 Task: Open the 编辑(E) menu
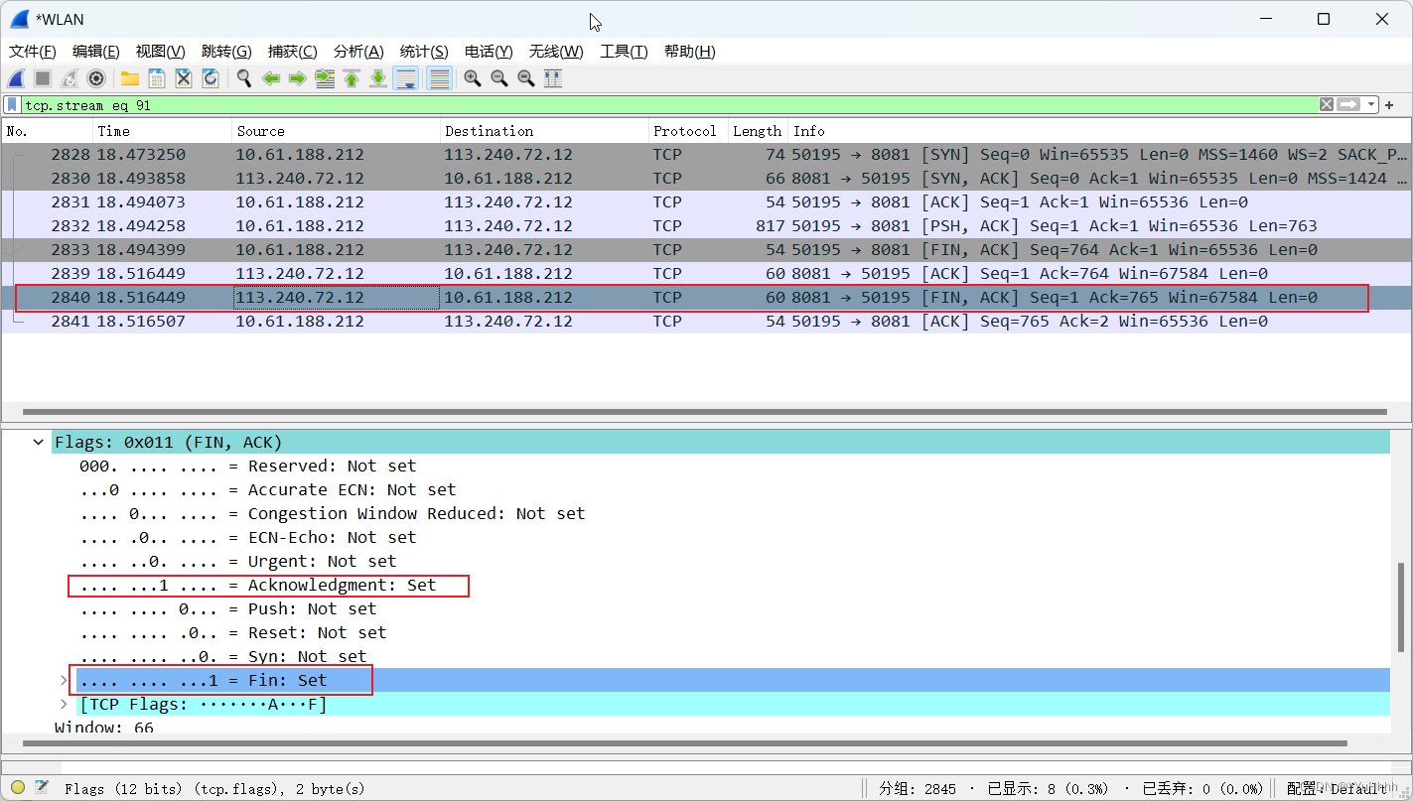[x=96, y=52]
